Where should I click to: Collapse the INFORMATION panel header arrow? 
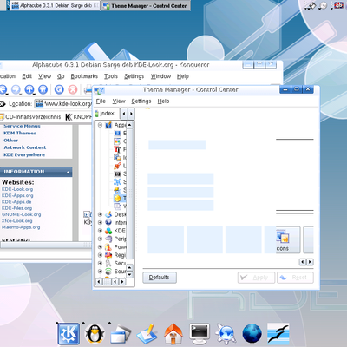pos(68,172)
